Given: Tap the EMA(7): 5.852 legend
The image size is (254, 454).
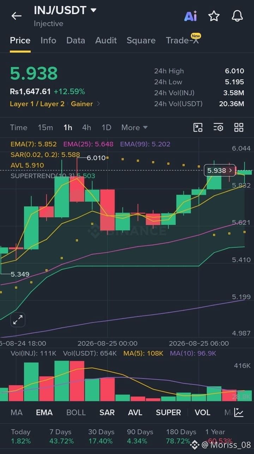Looking at the screenshot, I should pyautogui.click(x=34, y=144).
